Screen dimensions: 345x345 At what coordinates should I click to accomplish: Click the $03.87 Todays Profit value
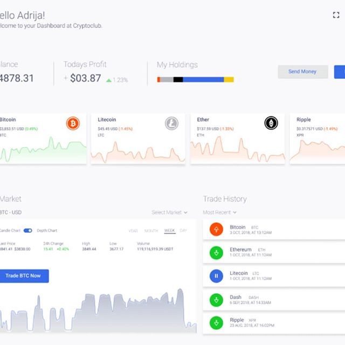[x=85, y=78]
